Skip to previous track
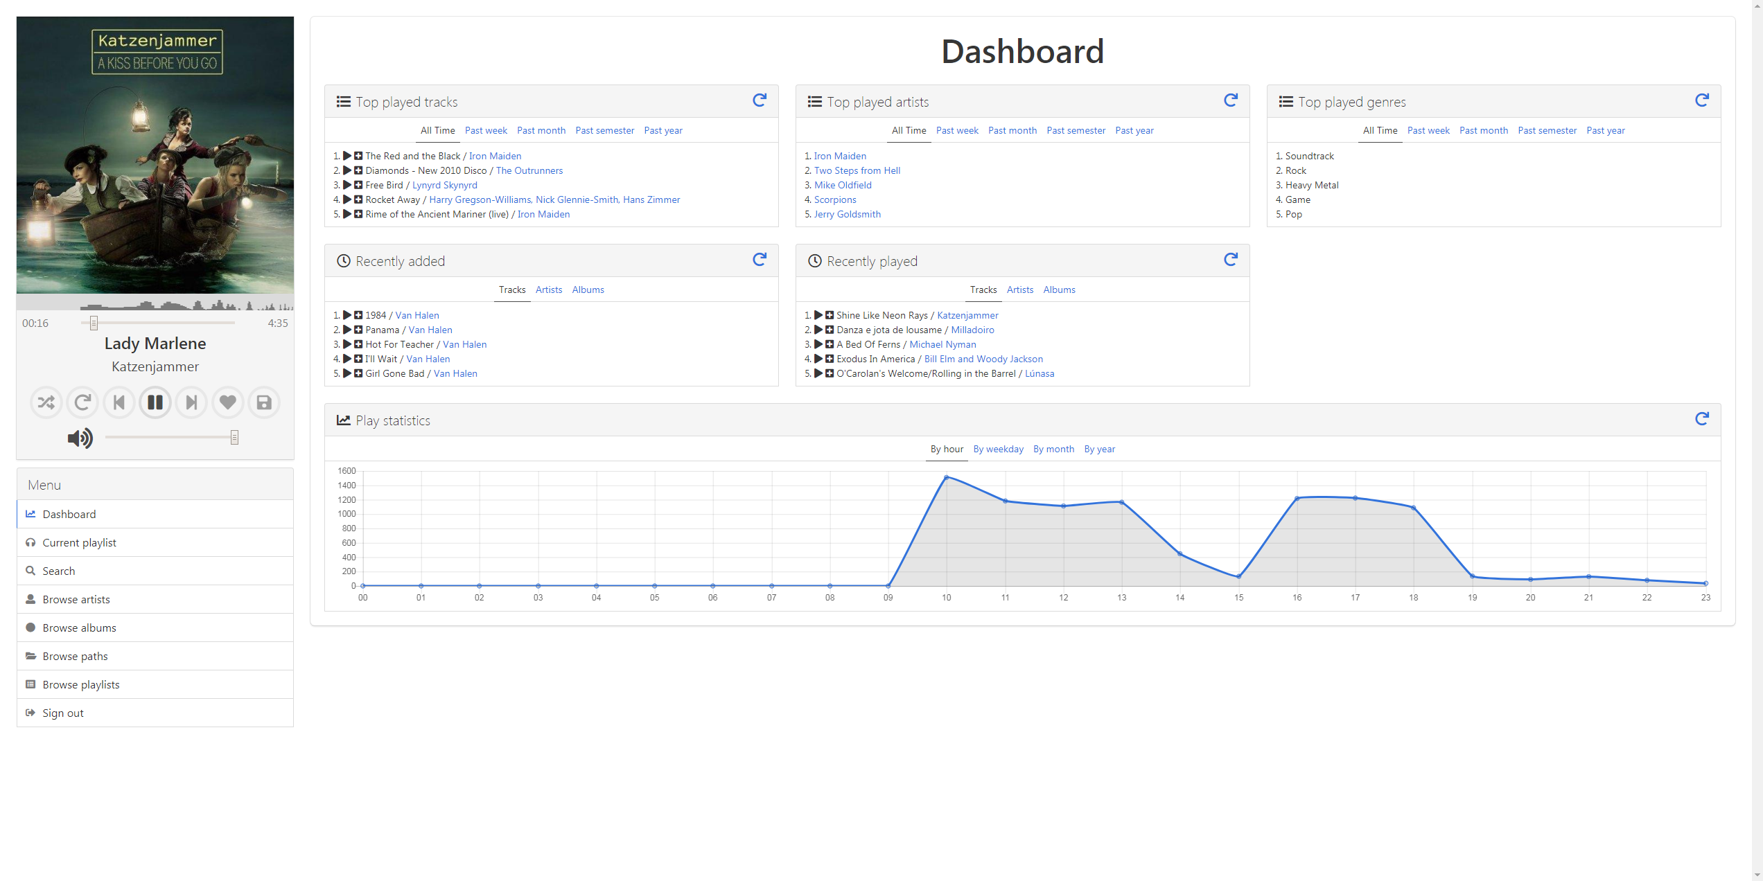 tap(119, 402)
